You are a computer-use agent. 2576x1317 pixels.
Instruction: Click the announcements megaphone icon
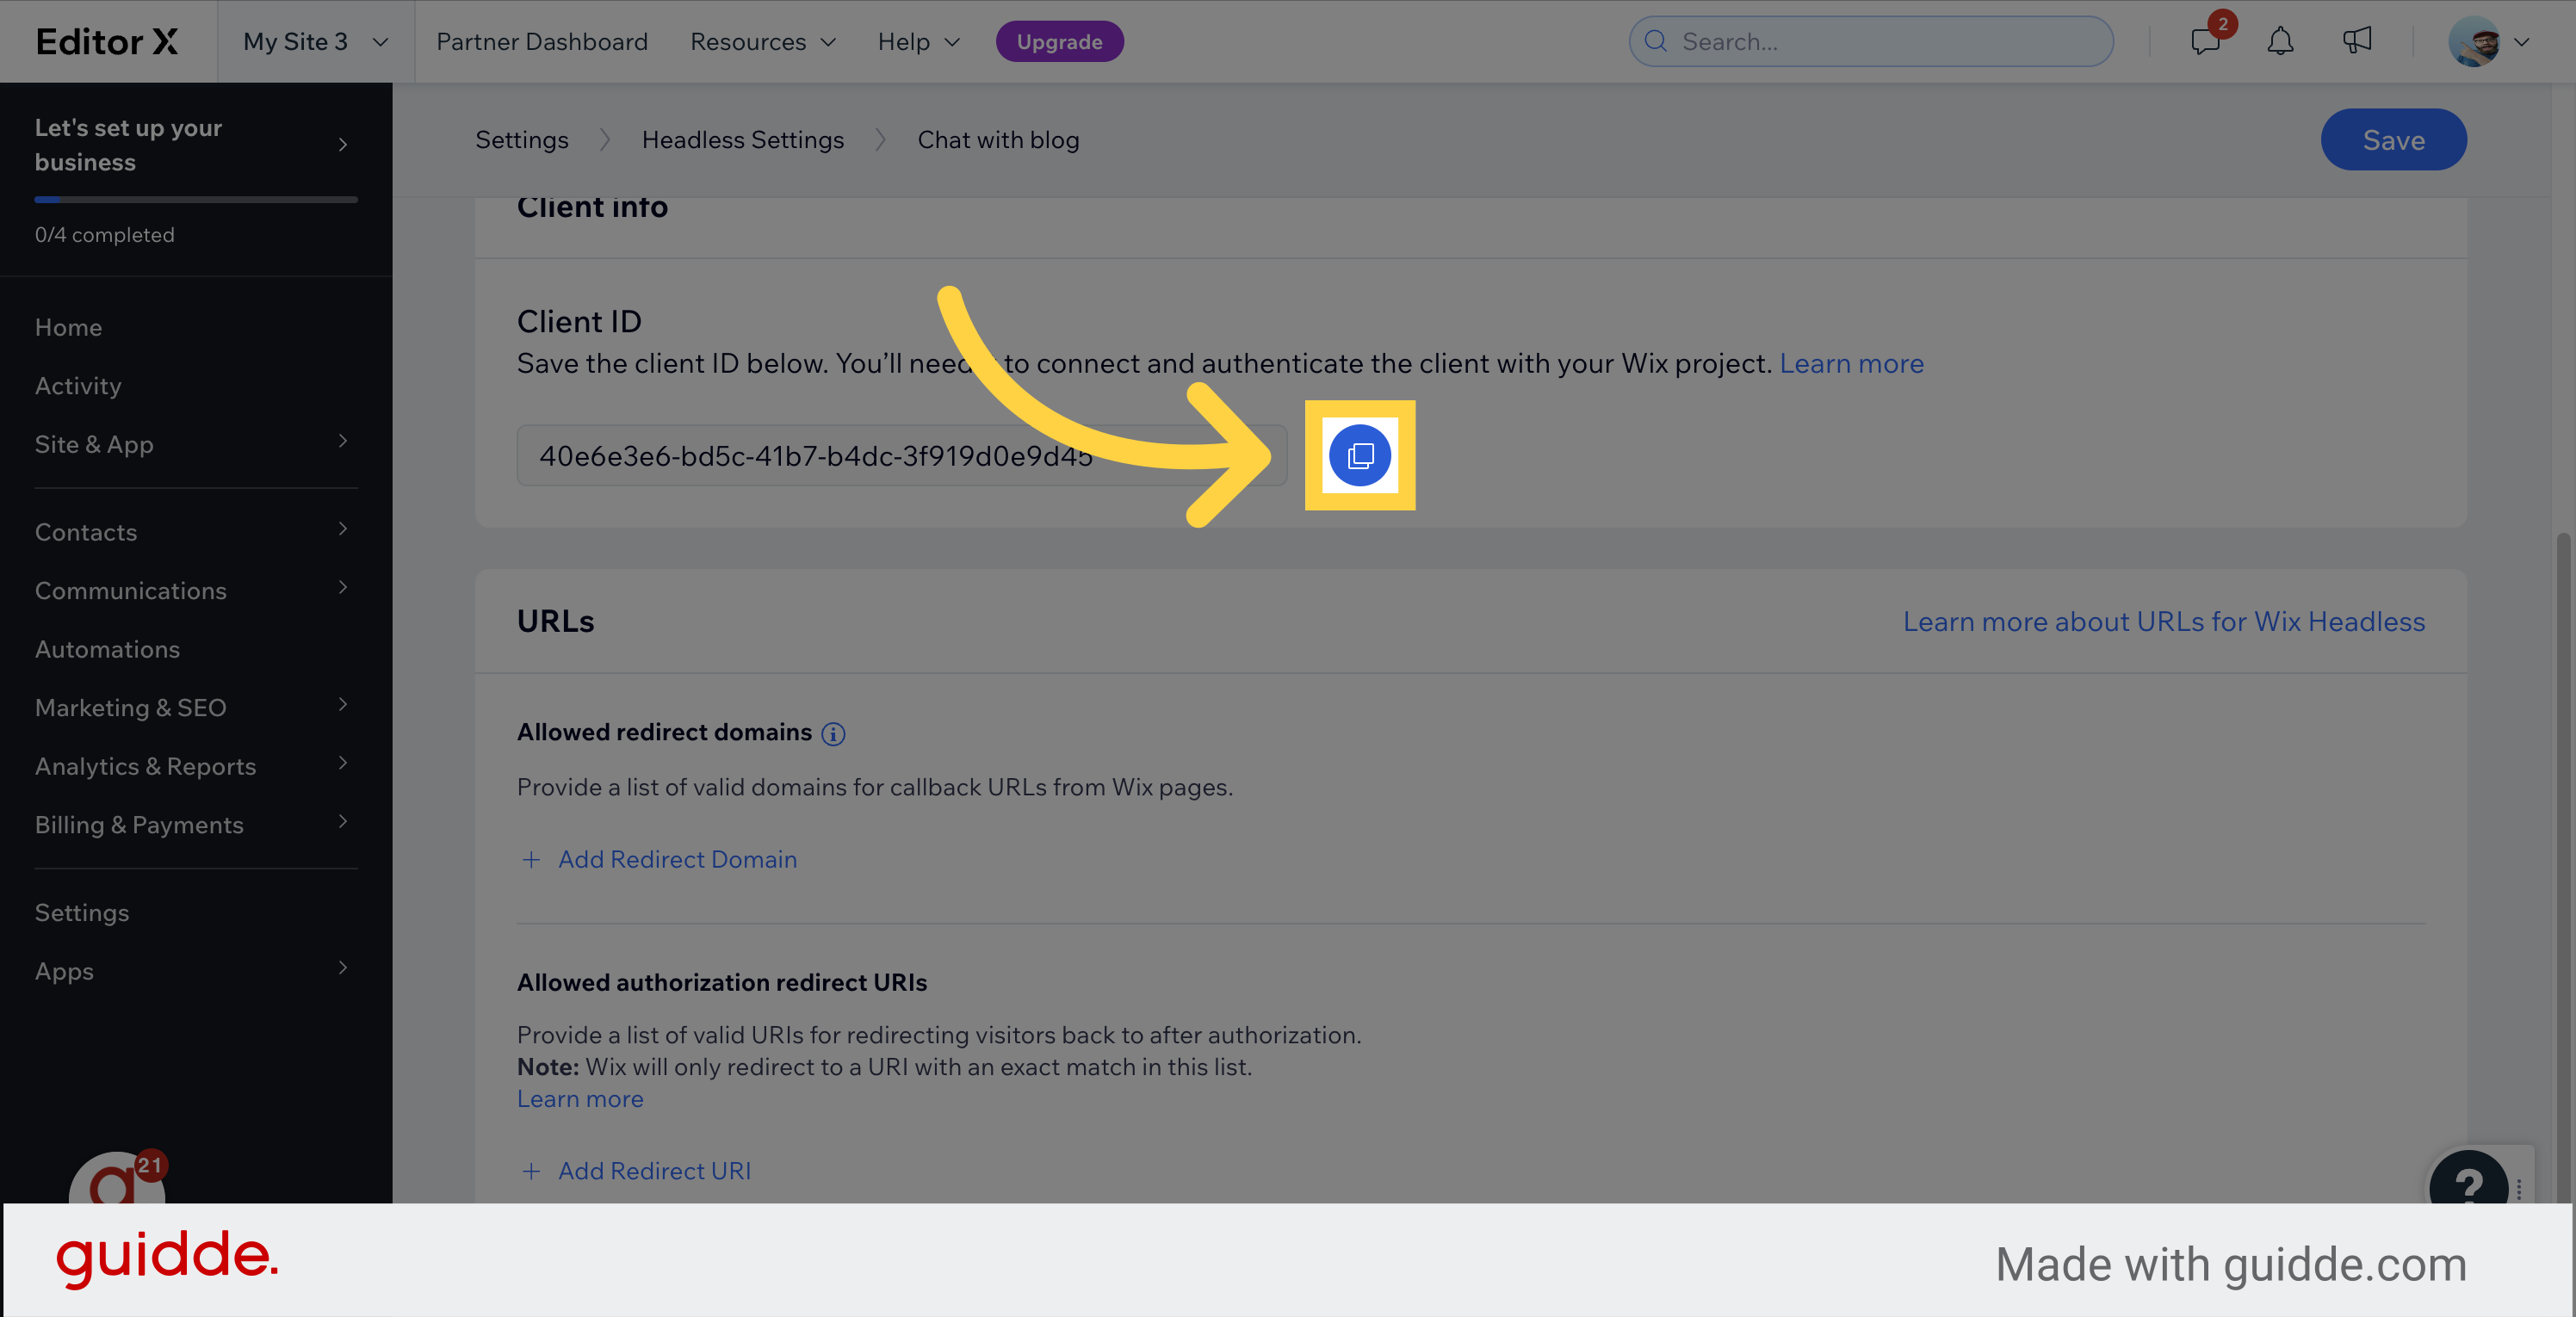2356,41
